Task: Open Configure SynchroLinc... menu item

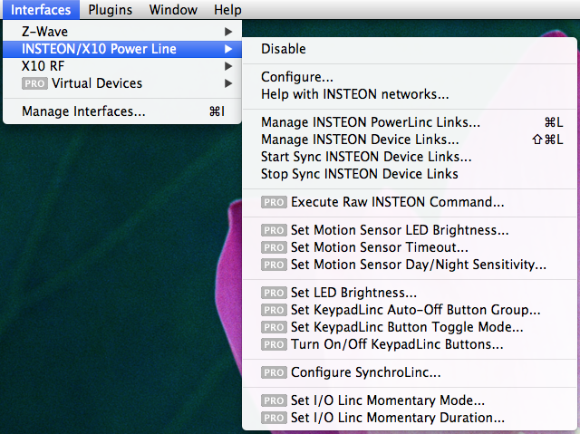Action: coord(410,372)
